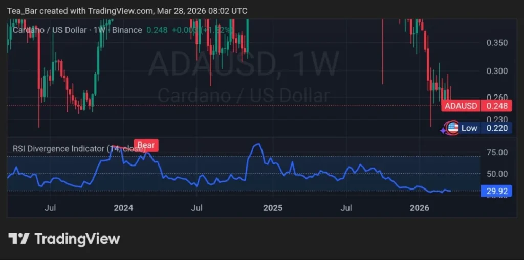The height and width of the screenshot is (260, 524).
Task: Click the Tea_Bar created with TradingView.com caption
Action: click(x=127, y=11)
